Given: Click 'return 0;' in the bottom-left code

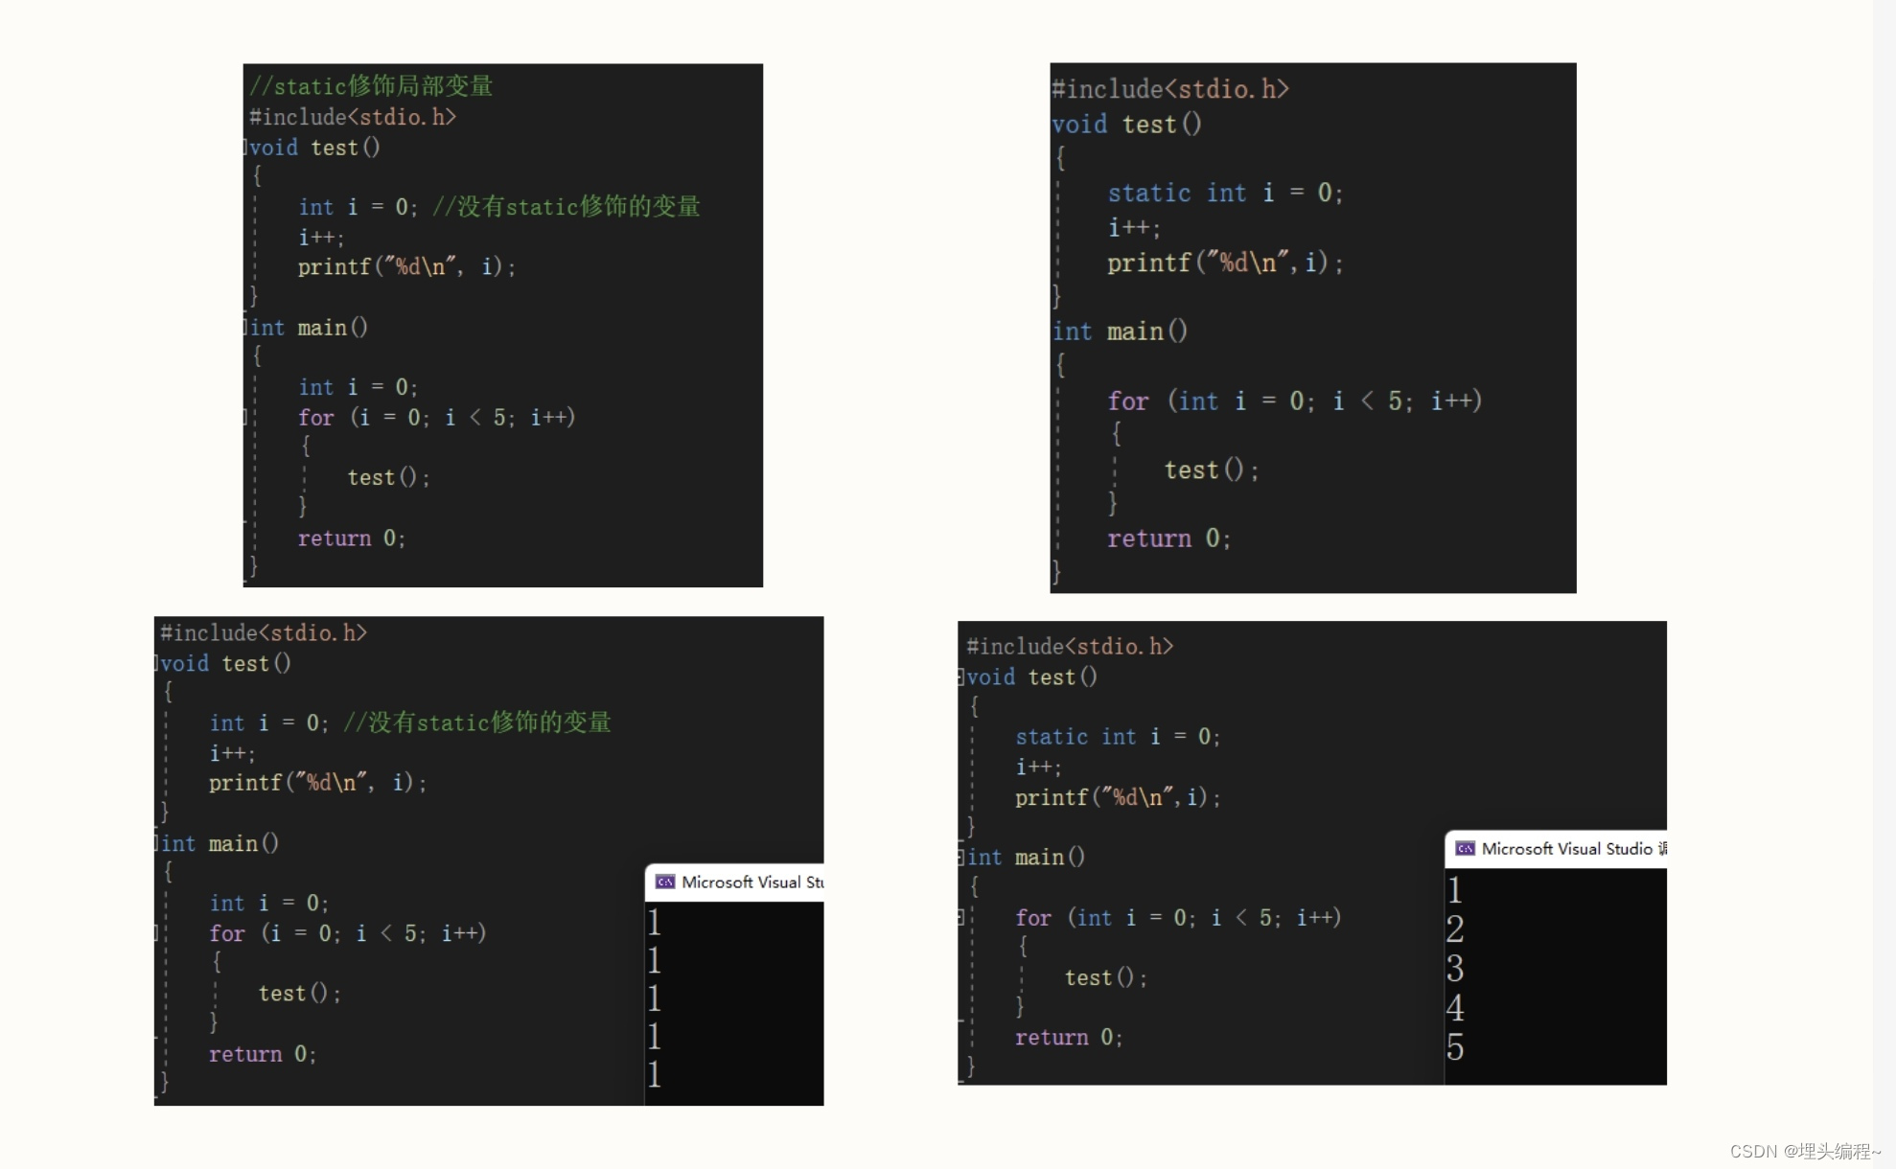Looking at the screenshot, I should (262, 1054).
